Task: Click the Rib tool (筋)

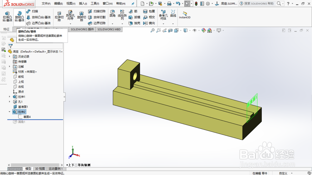Action: point(133,11)
